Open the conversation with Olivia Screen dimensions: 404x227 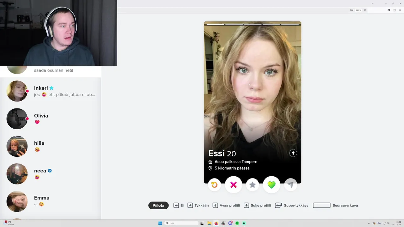point(50,119)
